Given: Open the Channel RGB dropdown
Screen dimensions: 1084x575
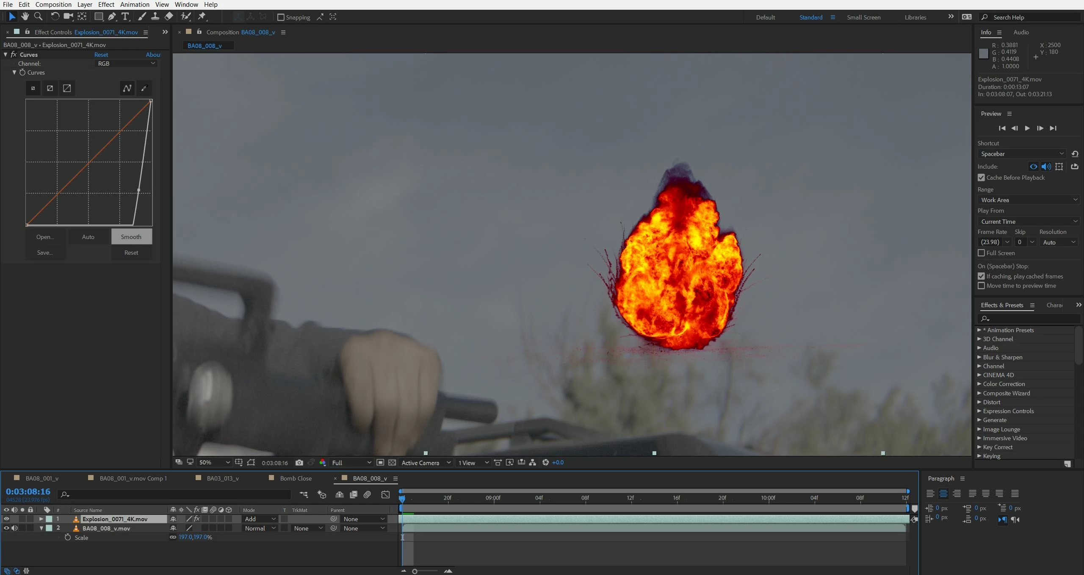Looking at the screenshot, I should [x=126, y=64].
